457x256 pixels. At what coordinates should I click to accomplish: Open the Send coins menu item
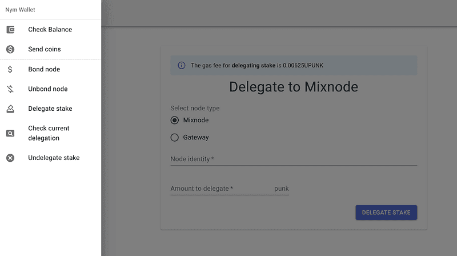tap(45, 49)
